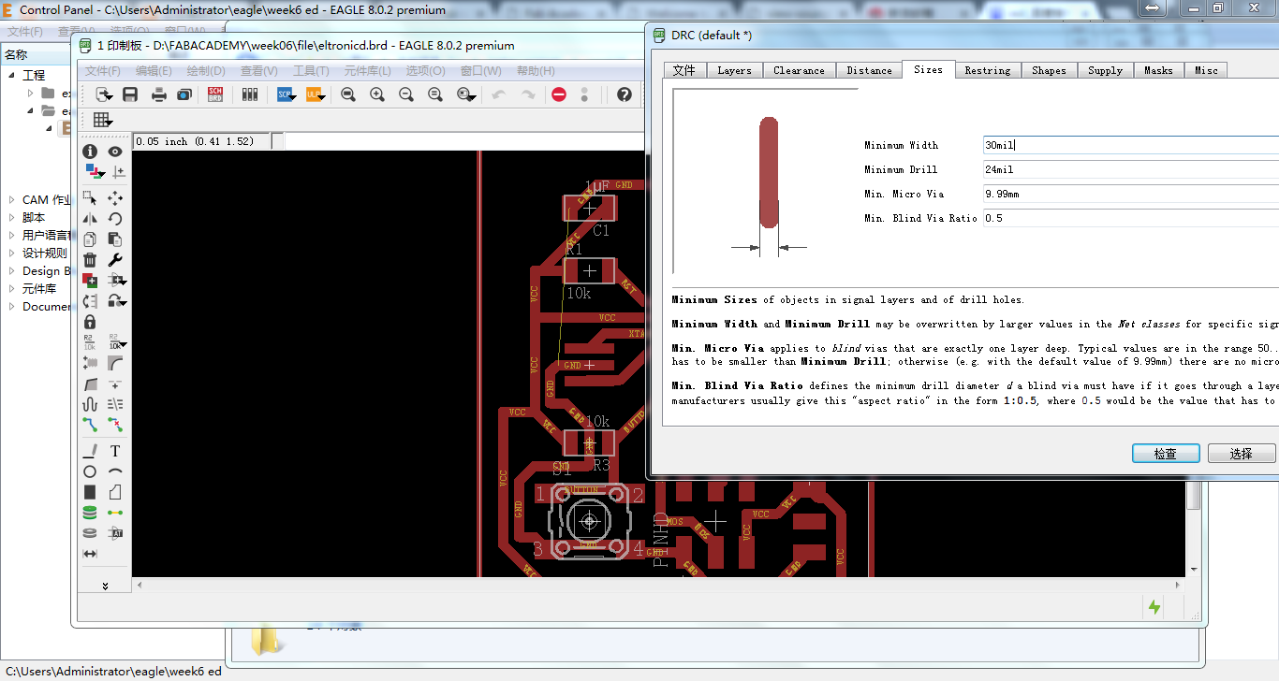Open the SCR script dropdown
The image size is (1279, 681).
286,94
